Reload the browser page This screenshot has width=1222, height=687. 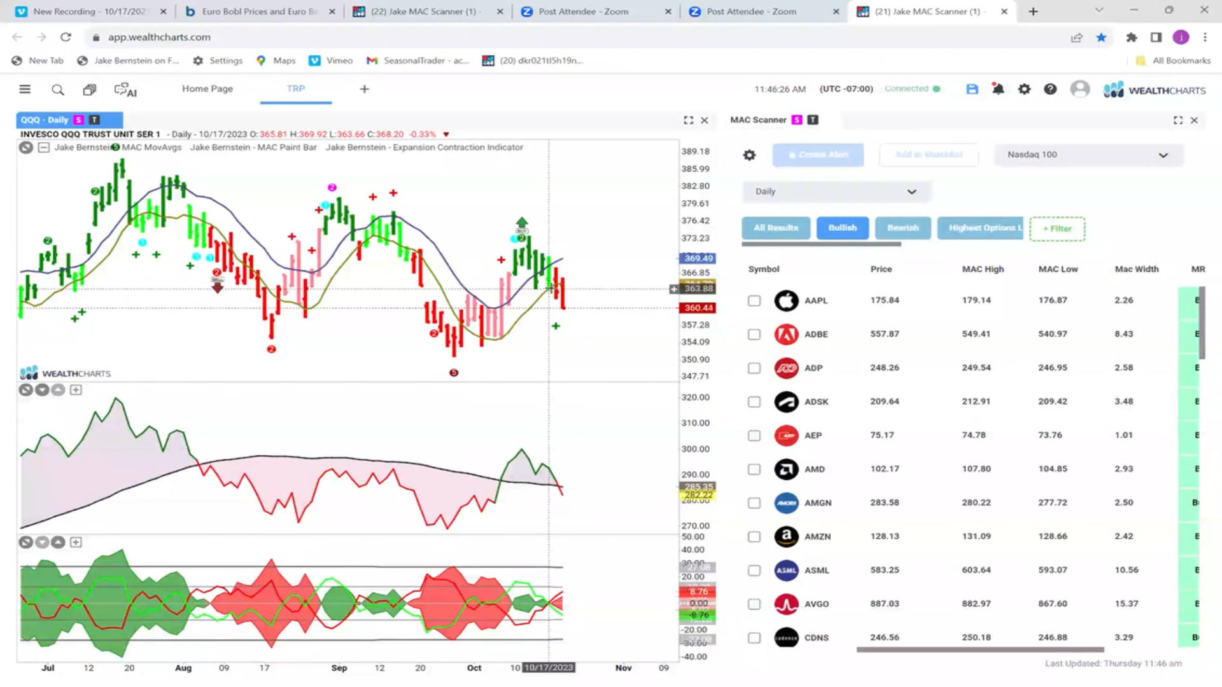click(x=66, y=38)
